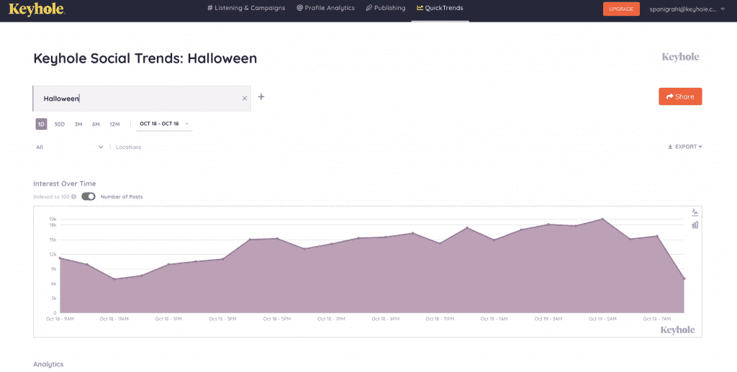Expand the All platforms dropdown
Image resolution: width=737 pixels, height=372 pixels.
[70, 147]
